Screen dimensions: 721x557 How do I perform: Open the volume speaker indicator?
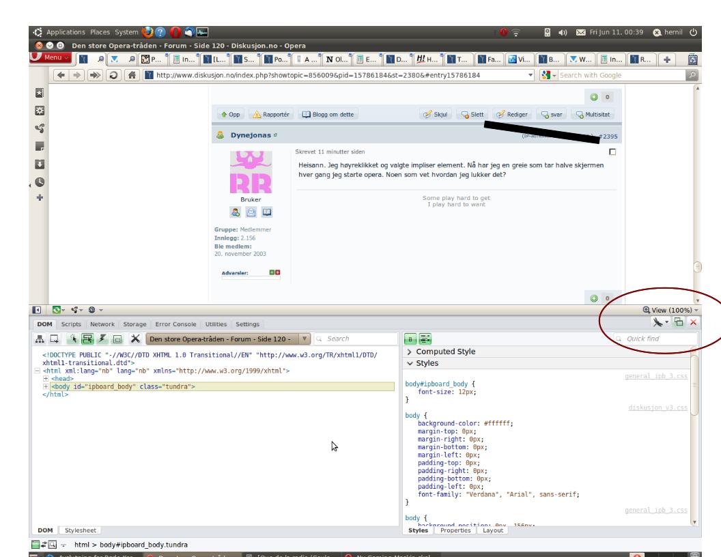click(x=563, y=32)
